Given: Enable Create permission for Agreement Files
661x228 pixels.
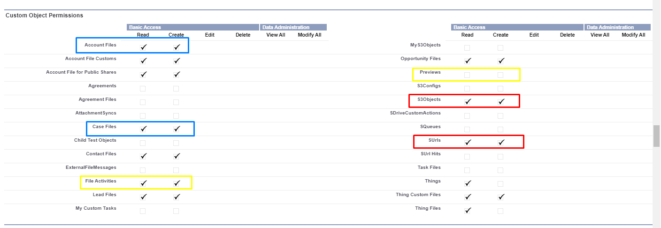Looking at the screenshot, I should tap(176, 102).
